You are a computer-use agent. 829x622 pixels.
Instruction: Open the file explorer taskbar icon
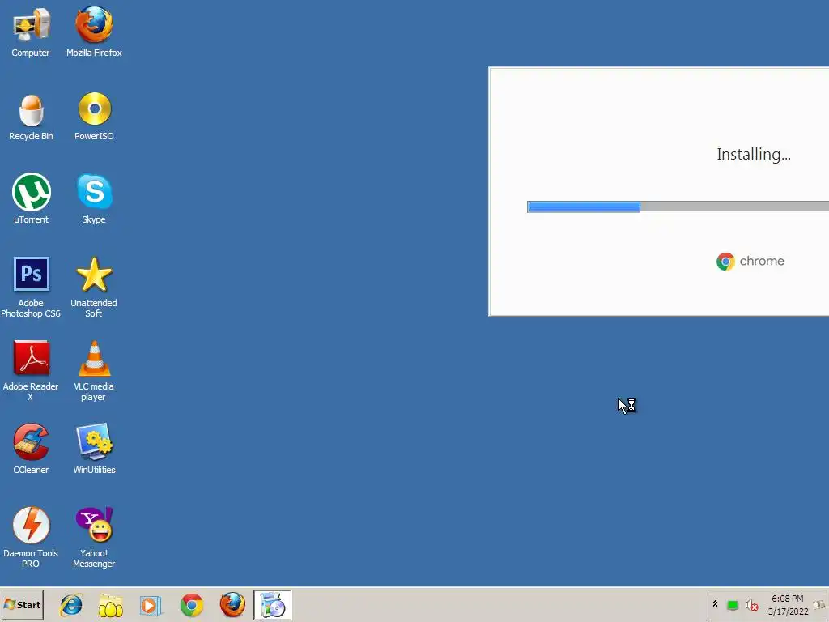110,606
